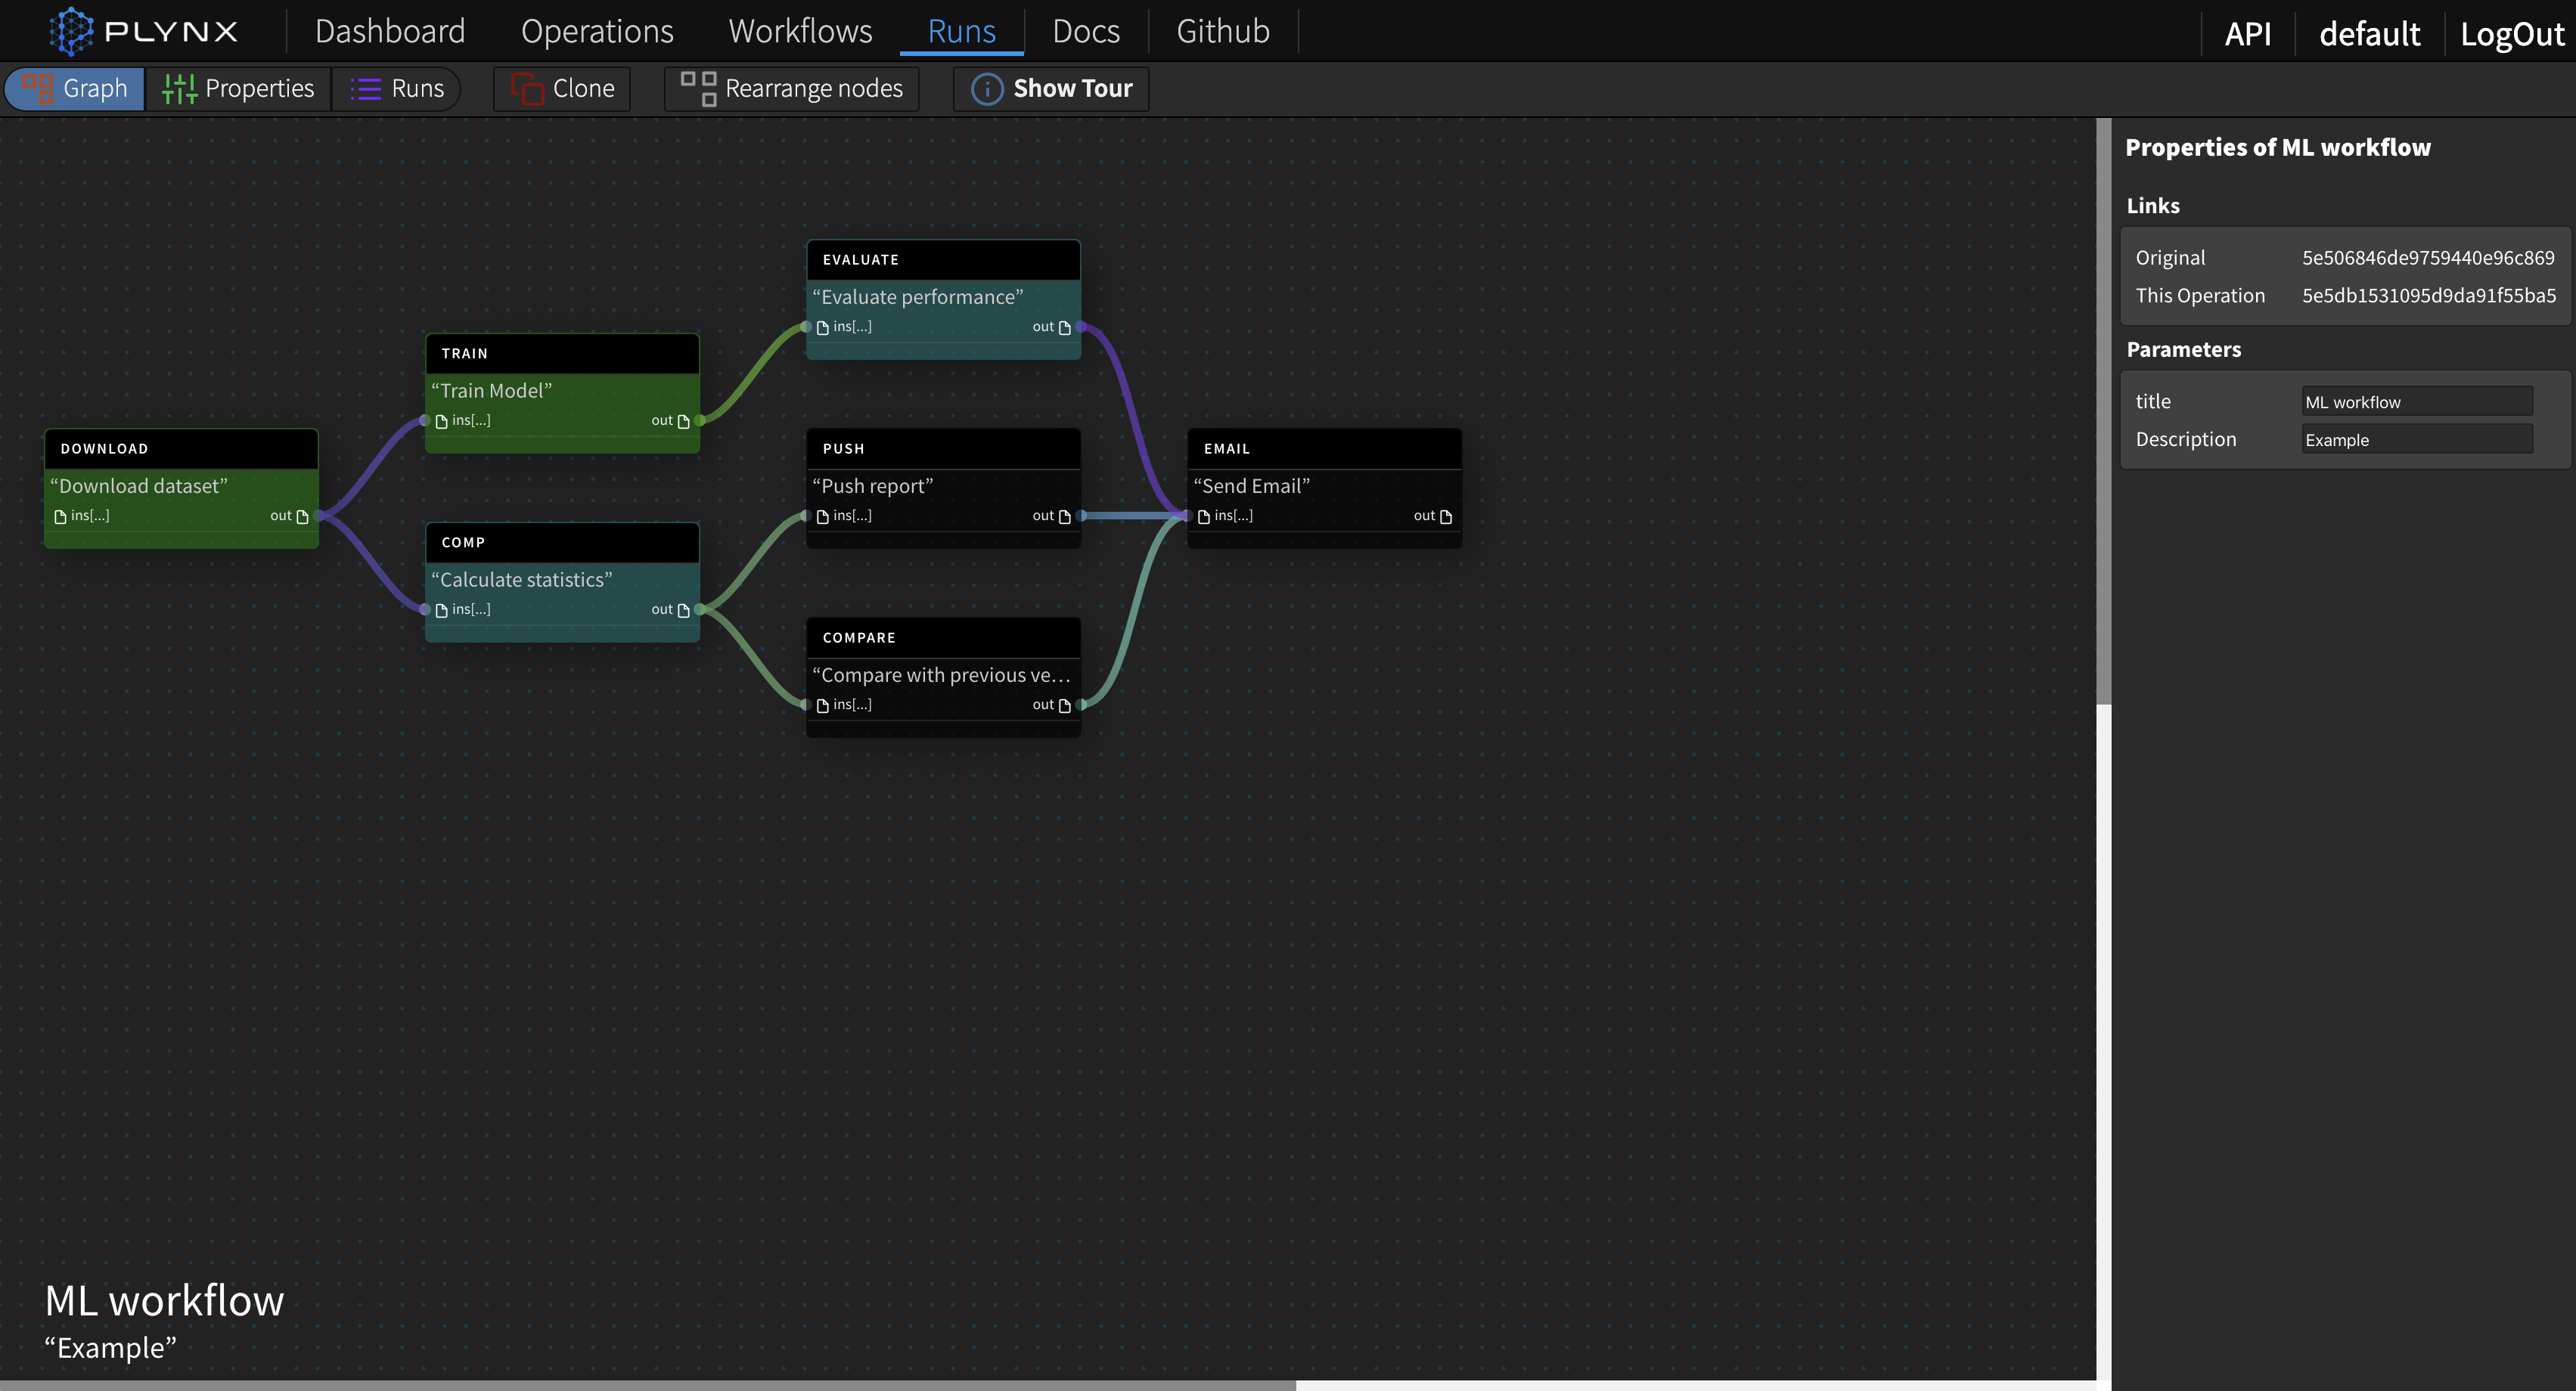Click the output file icon of Download dataset
This screenshot has width=2576, height=1391.
click(x=302, y=516)
